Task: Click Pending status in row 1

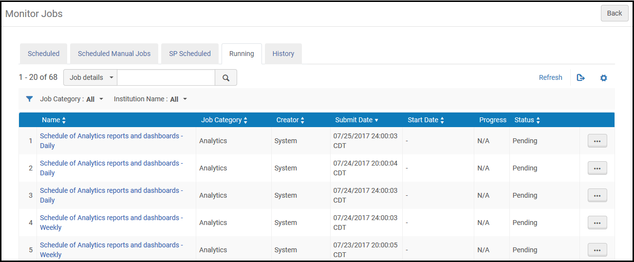Action: coord(525,141)
